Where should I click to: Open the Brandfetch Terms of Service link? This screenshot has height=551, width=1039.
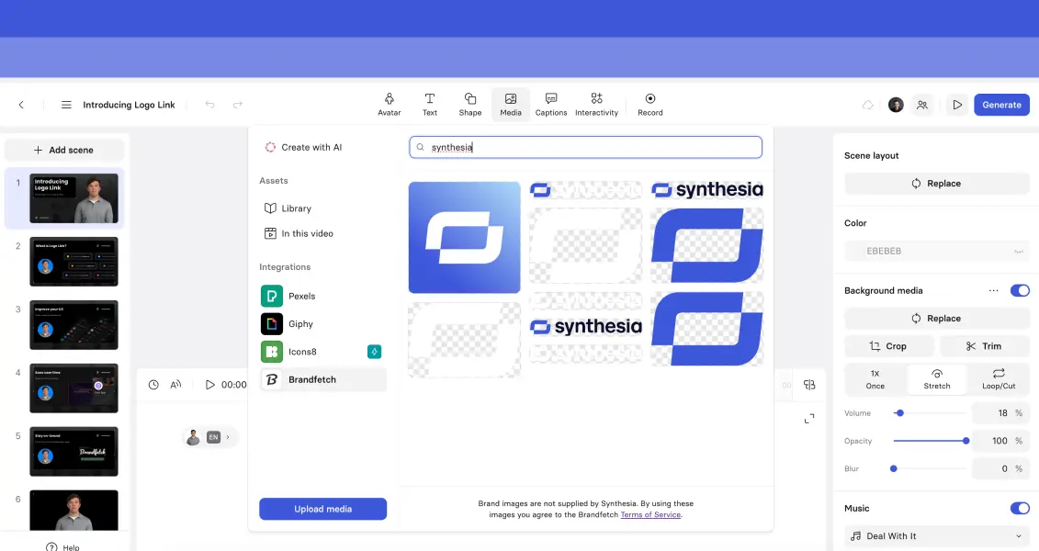click(x=650, y=514)
